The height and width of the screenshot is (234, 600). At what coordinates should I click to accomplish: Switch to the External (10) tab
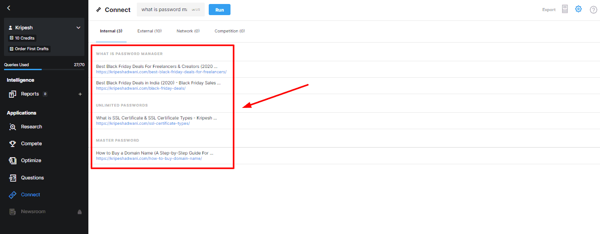(149, 31)
